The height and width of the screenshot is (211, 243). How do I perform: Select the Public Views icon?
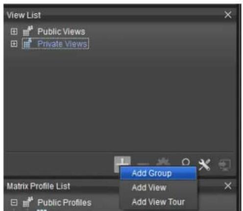[x=28, y=31]
